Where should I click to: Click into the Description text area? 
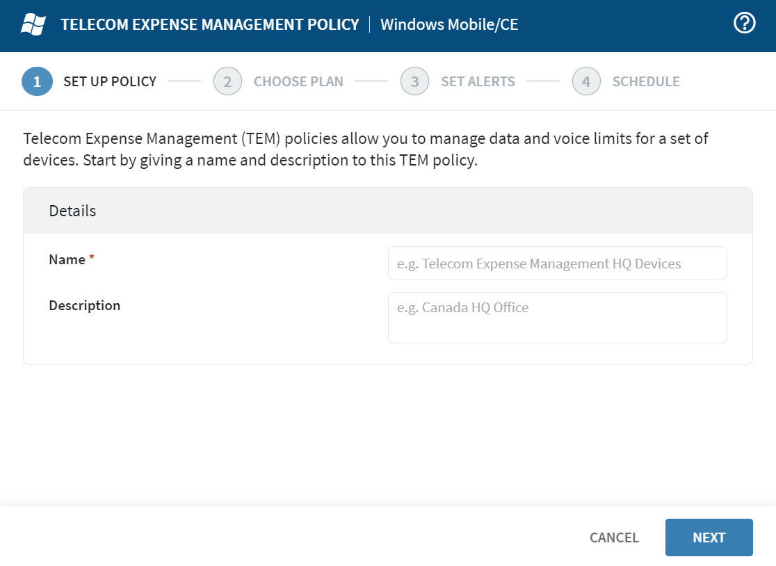point(557,318)
